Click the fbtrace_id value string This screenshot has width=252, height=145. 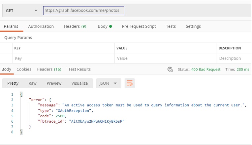97,121
